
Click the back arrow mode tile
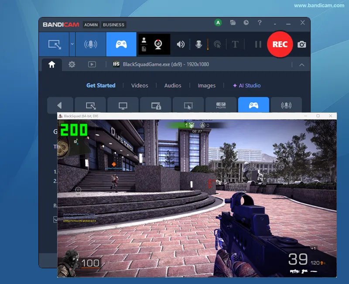point(60,105)
